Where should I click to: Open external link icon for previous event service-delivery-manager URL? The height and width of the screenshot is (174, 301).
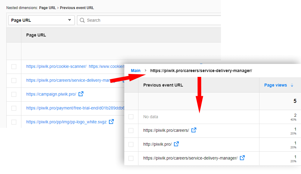coord(242,158)
